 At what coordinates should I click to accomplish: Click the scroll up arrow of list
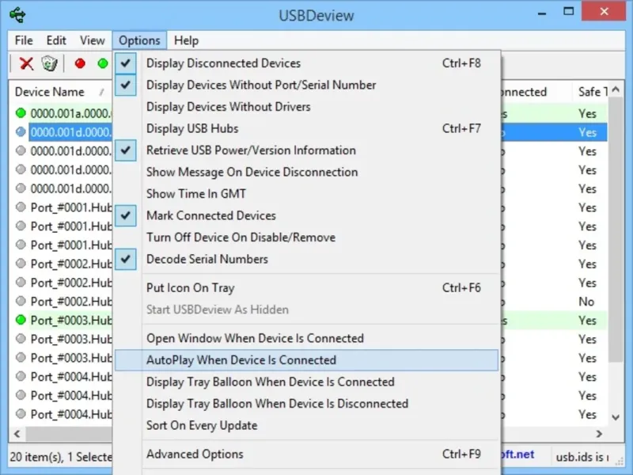pyautogui.click(x=616, y=89)
